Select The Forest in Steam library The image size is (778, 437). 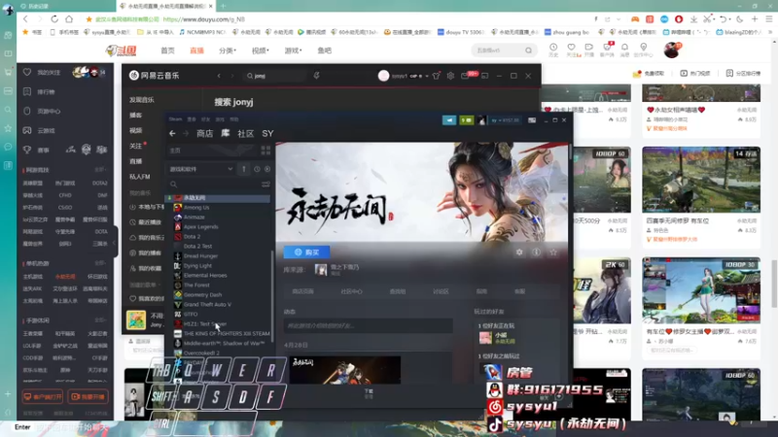pos(196,285)
